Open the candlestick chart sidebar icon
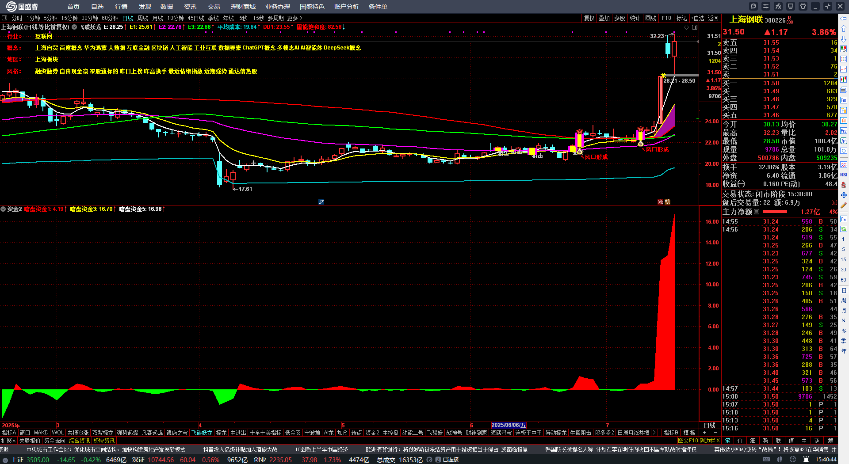849x464 pixels. click(844, 80)
